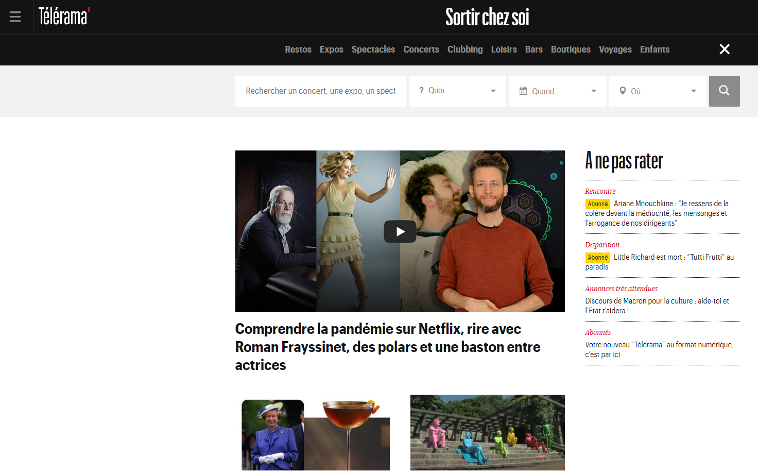
Task: Go to Concerts
Action: coord(421,49)
